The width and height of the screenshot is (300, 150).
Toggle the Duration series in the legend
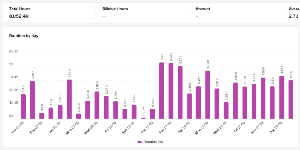pyautogui.click(x=150, y=142)
